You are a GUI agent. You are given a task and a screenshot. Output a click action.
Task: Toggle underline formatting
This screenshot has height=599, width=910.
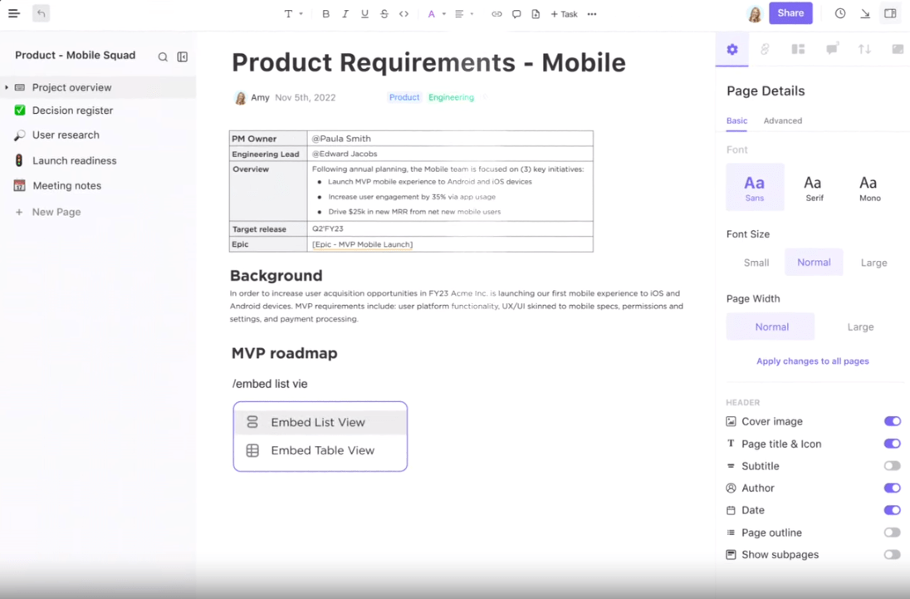point(364,14)
